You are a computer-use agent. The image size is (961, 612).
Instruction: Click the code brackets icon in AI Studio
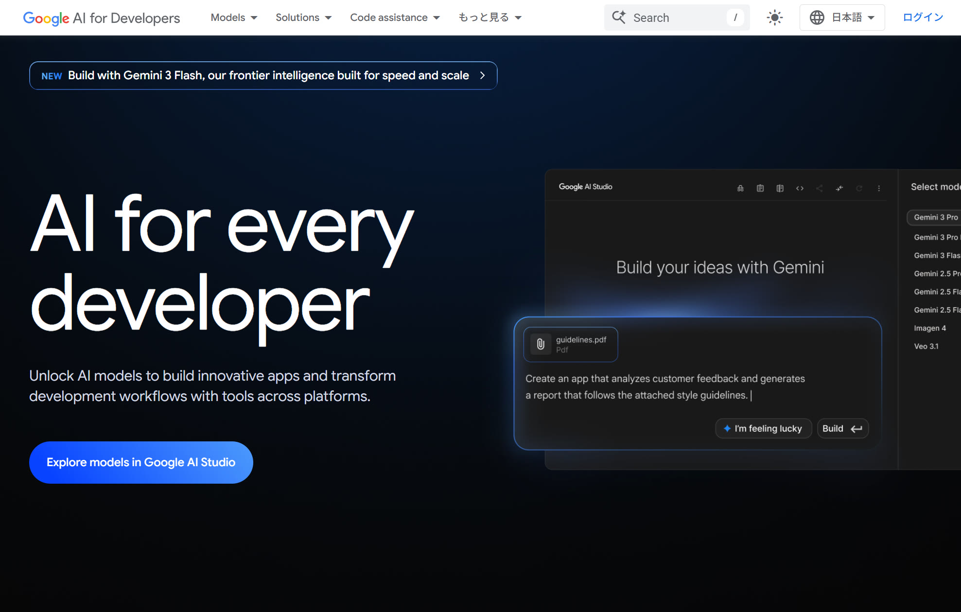pyautogui.click(x=800, y=188)
